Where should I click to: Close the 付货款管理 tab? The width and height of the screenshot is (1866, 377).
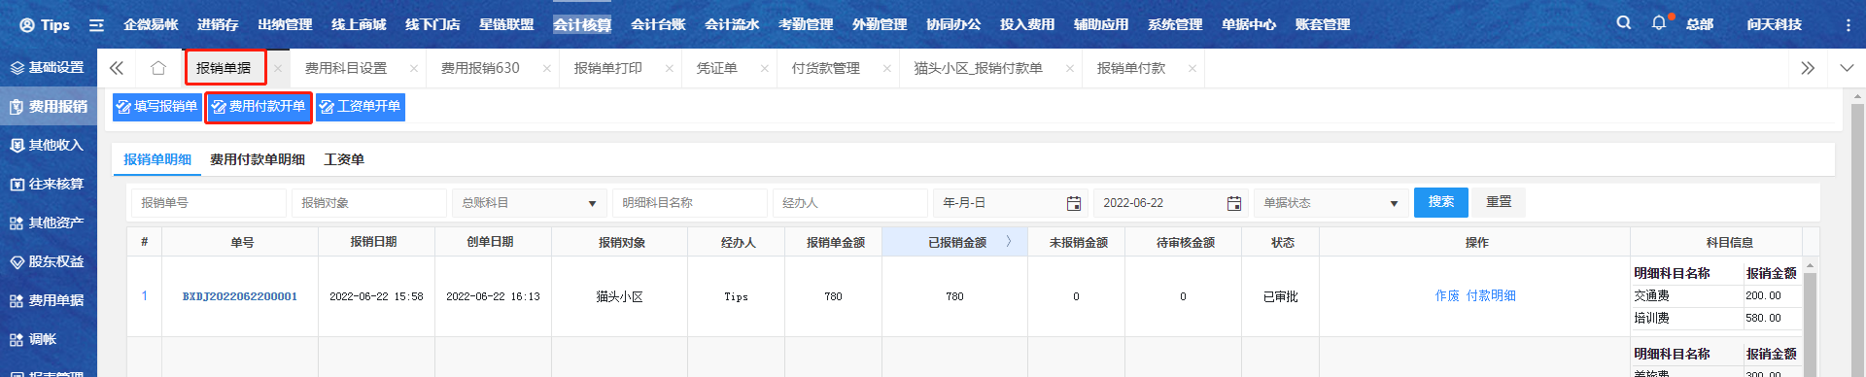(887, 68)
